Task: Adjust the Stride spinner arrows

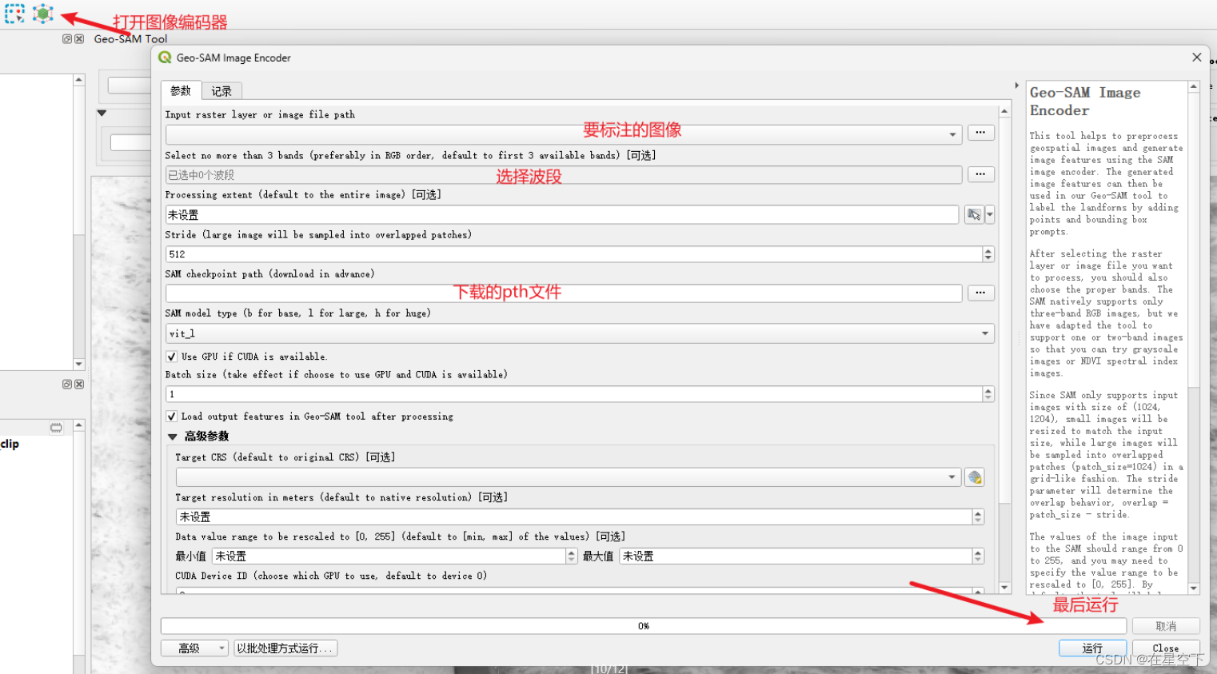Action: coord(988,254)
